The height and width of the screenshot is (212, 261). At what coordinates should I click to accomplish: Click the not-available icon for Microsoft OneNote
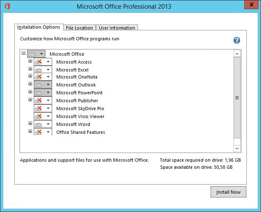(x=38, y=77)
